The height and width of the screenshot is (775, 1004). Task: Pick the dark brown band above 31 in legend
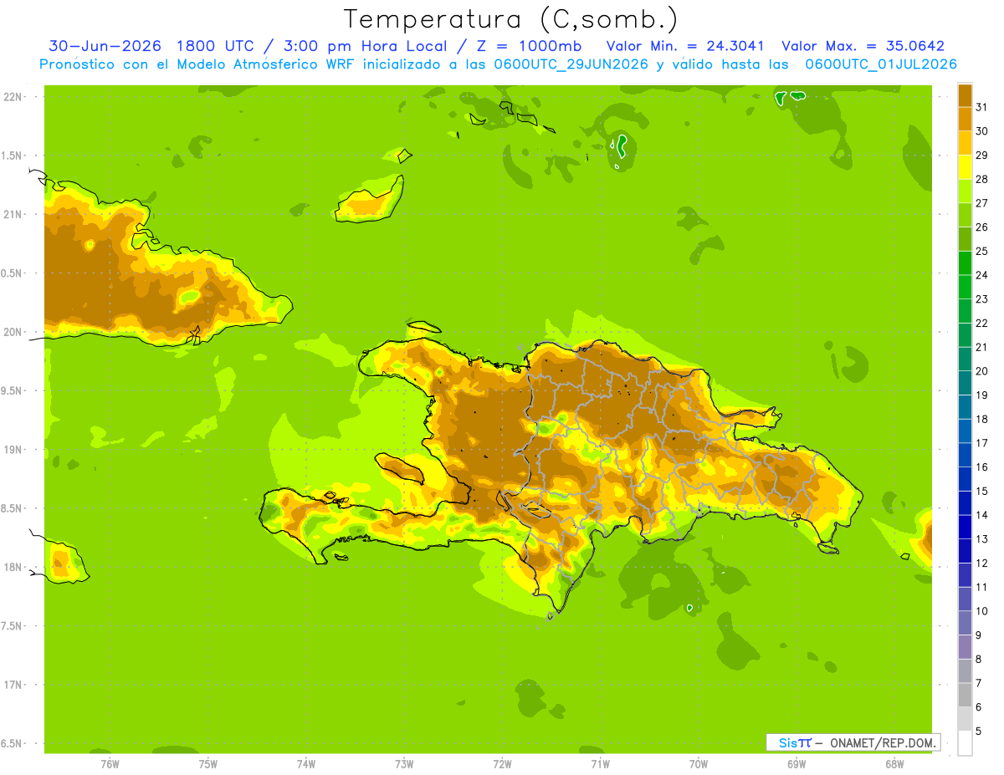coord(965,95)
